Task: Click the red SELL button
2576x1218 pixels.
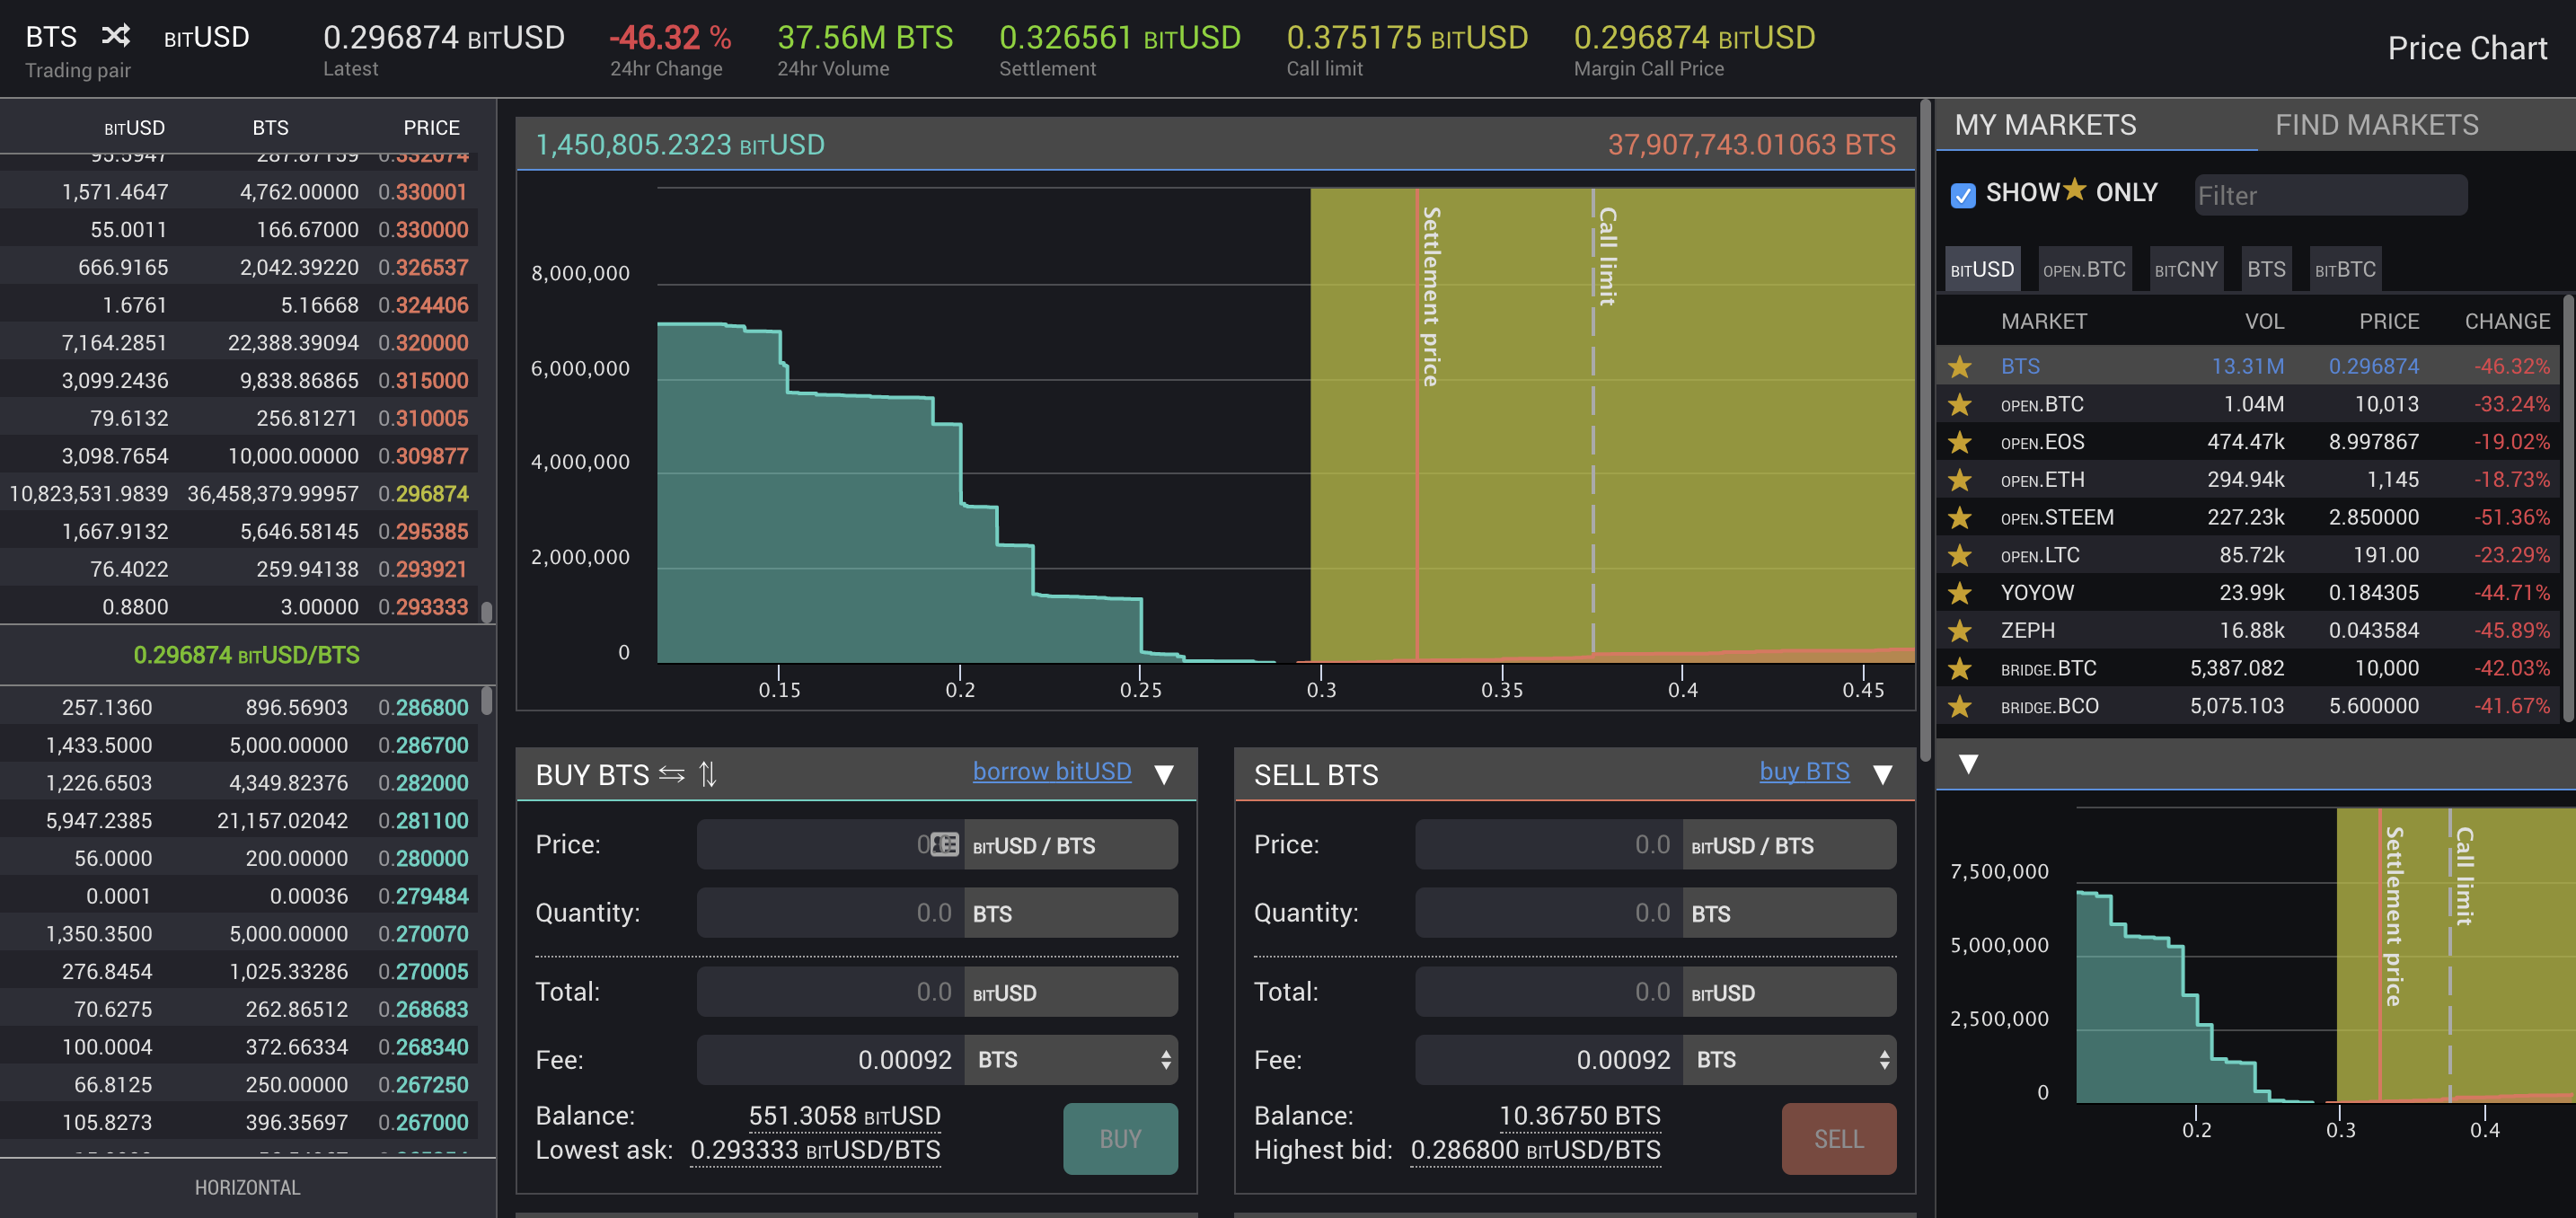Action: (x=1839, y=1139)
